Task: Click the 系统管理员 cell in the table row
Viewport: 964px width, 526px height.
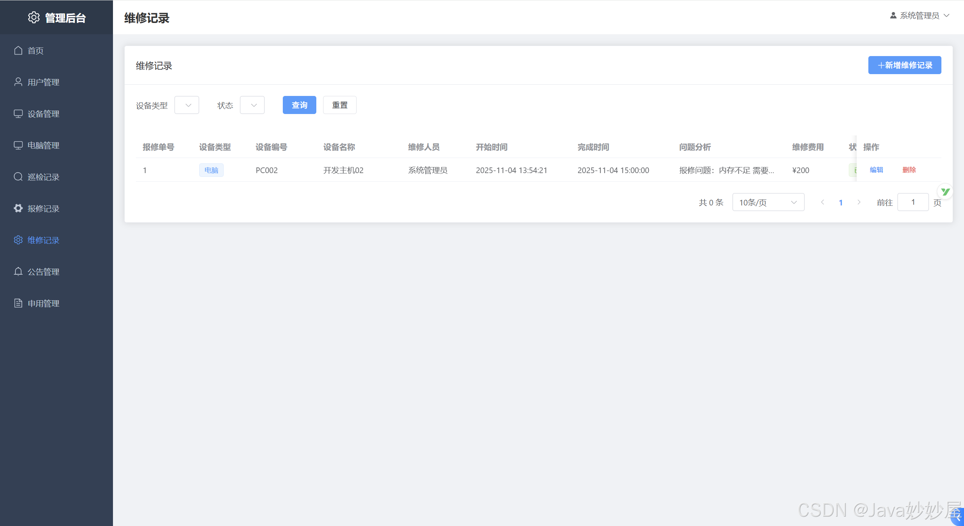Action: [x=428, y=170]
